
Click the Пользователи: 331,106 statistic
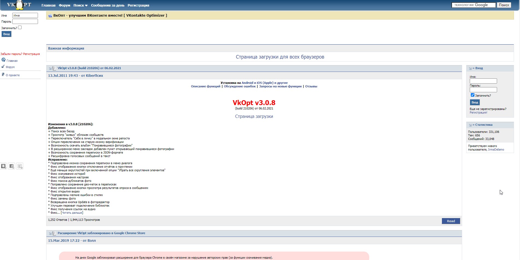pos(484,132)
